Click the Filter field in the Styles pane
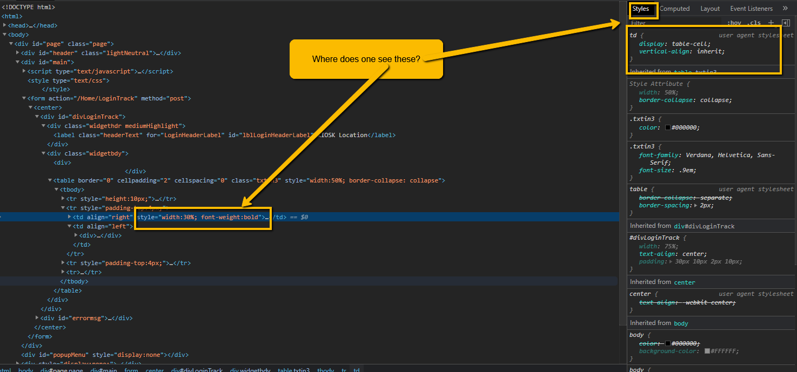797x372 pixels. click(x=648, y=23)
